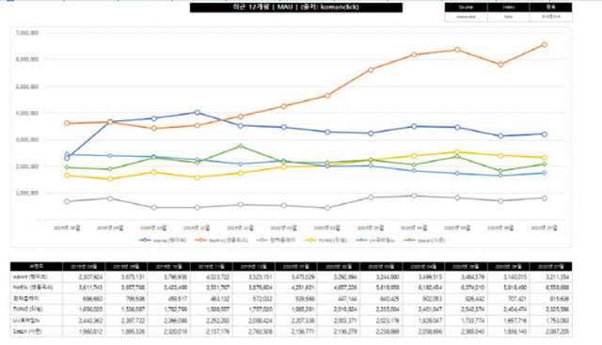Viewport: 602px width, 345px height.
Task: Click the 1,000,000 y-axis label
Action: [27, 194]
